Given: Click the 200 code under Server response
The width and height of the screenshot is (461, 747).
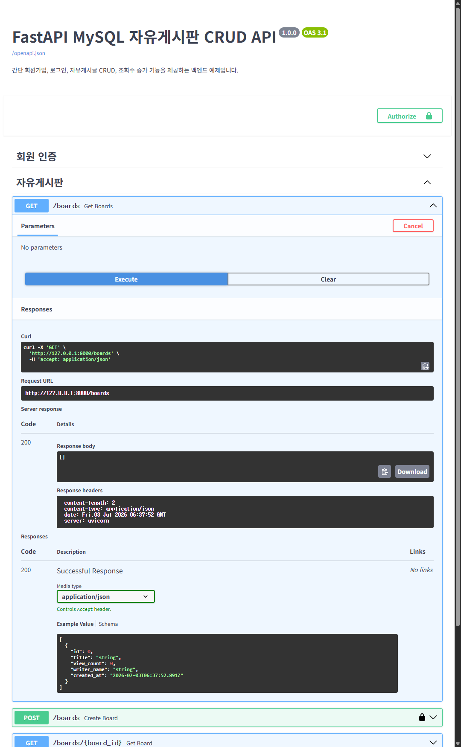Looking at the screenshot, I should [26, 442].
